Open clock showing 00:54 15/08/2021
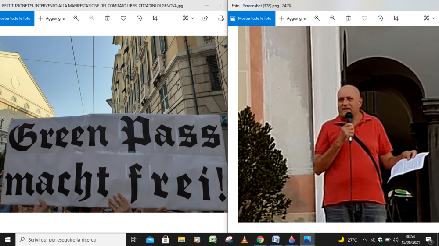439x246 pixels. click(x=410, y=239)
